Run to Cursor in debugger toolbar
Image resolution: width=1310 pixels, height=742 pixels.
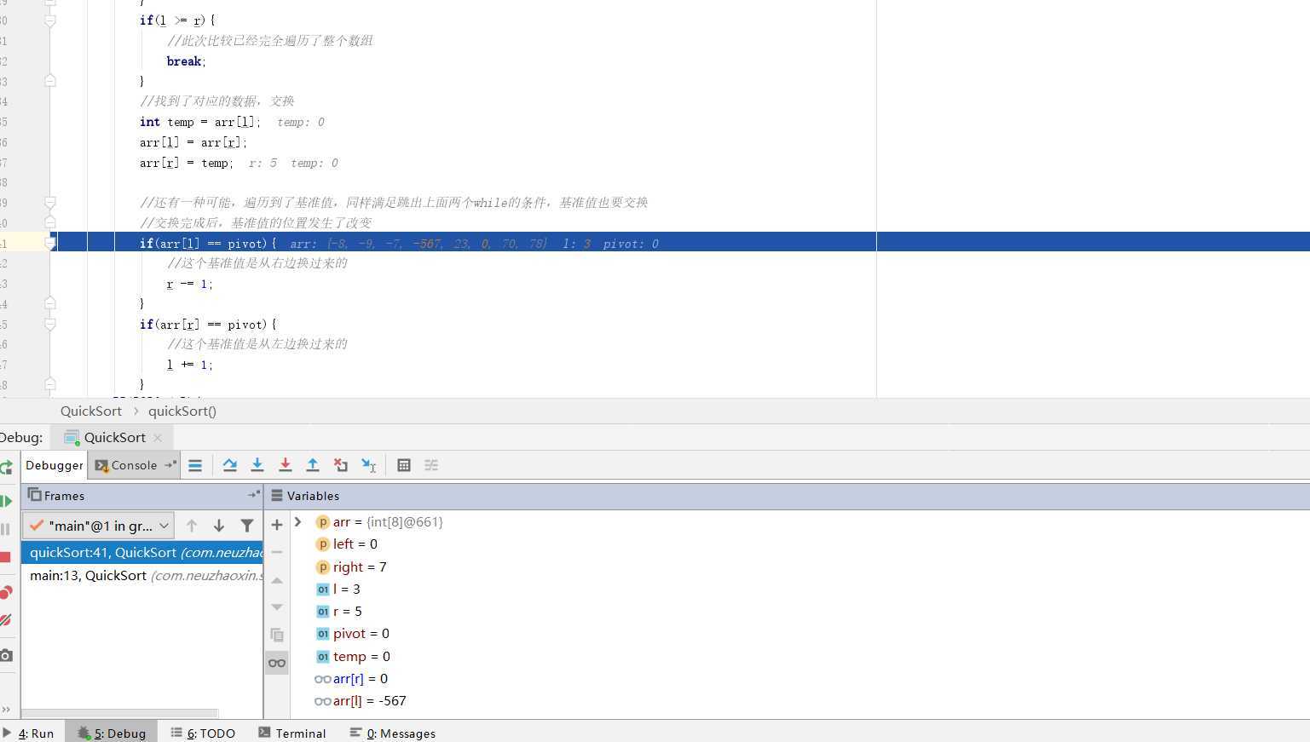368,465
